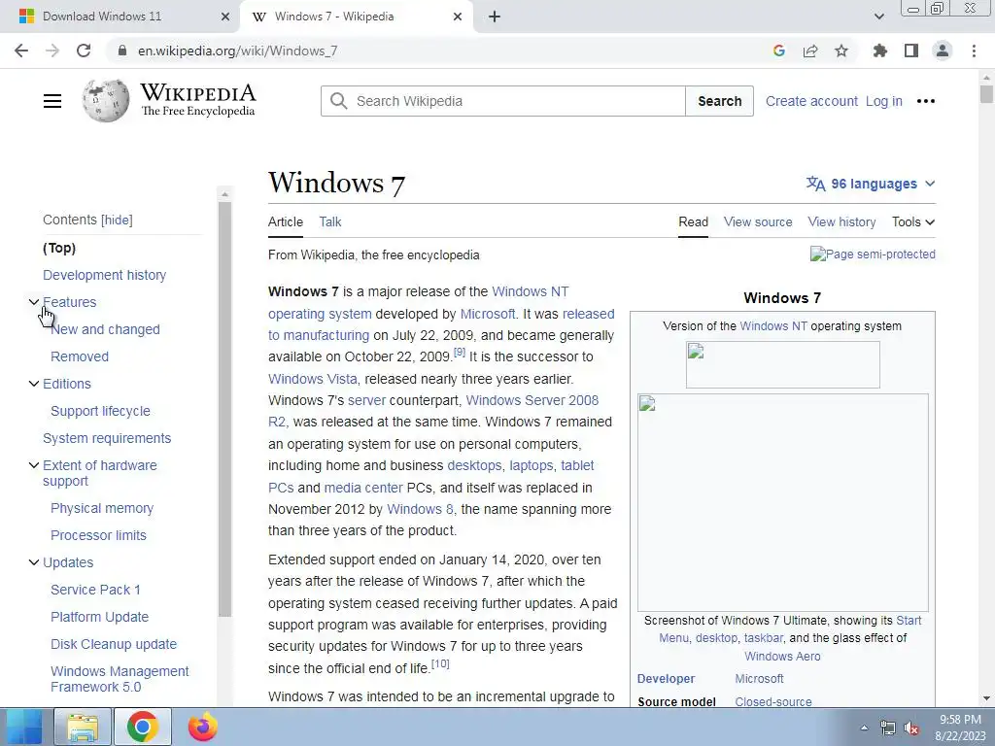Click the network tray icon

point(888,729)
